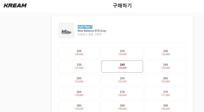
Task: Open the KREAM logo home link
Action: click(x=15, y=6)
